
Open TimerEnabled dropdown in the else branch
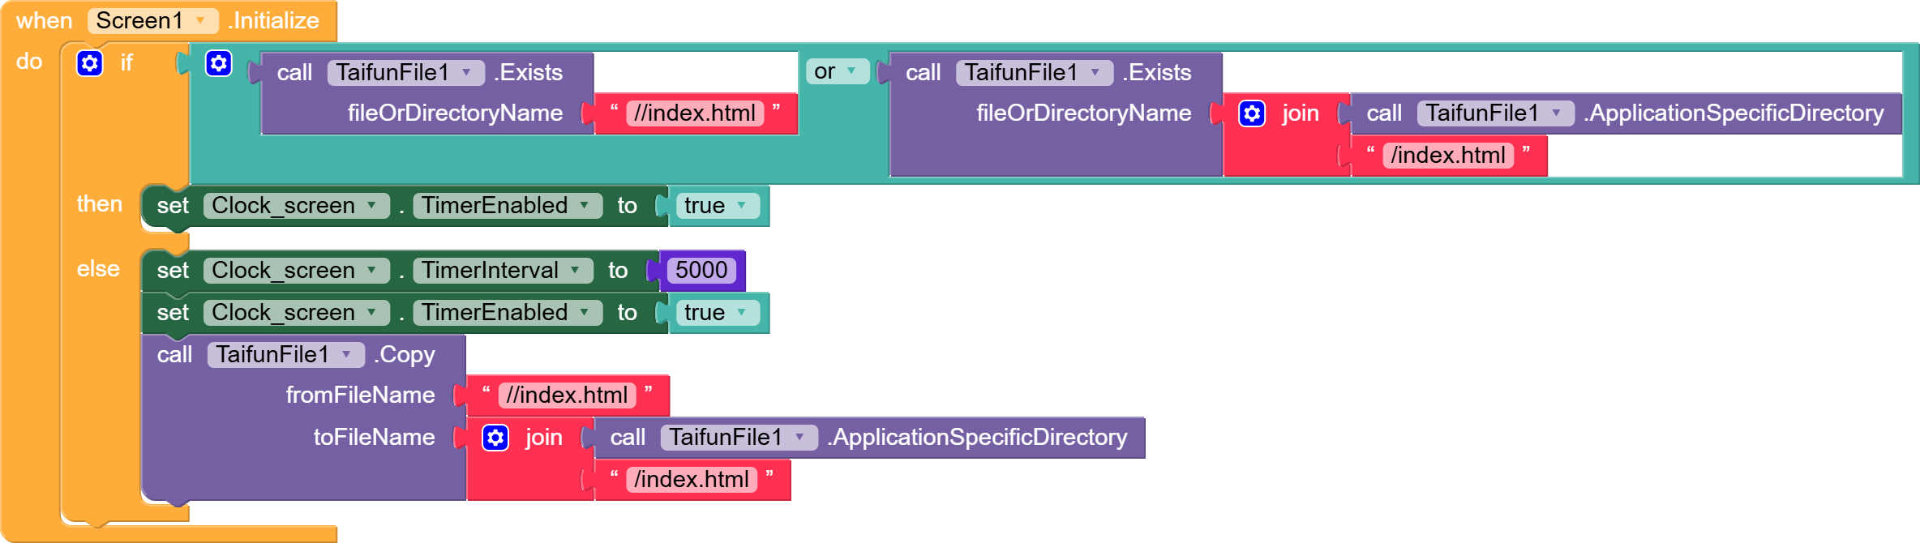coord(507,313)
